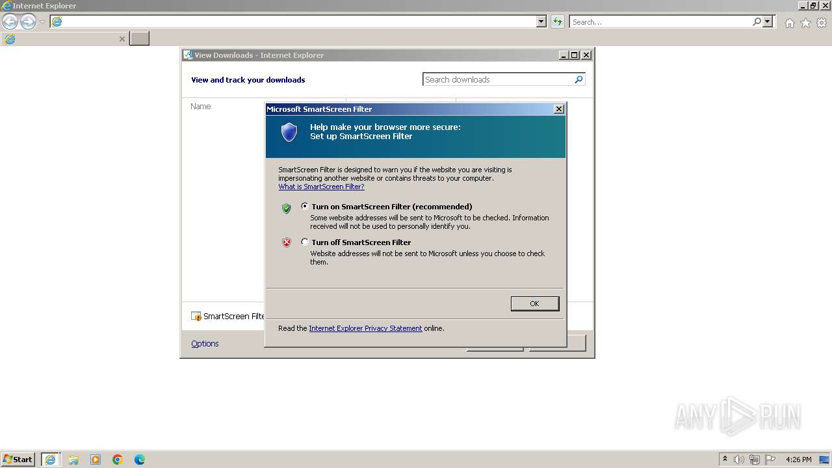Click the Search downloads magnifier icon
The width and height of the screenshot is (832, 468).
point(578,79)
